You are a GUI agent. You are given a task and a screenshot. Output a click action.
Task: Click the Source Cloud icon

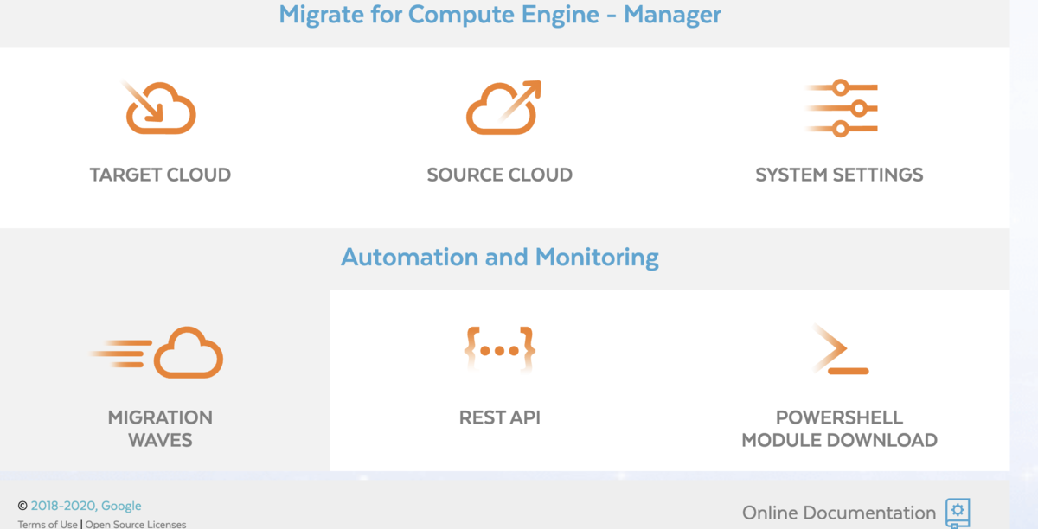coord(500,106)
